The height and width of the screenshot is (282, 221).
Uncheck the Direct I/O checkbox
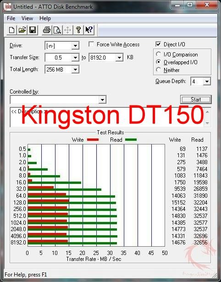pos(158,44)
